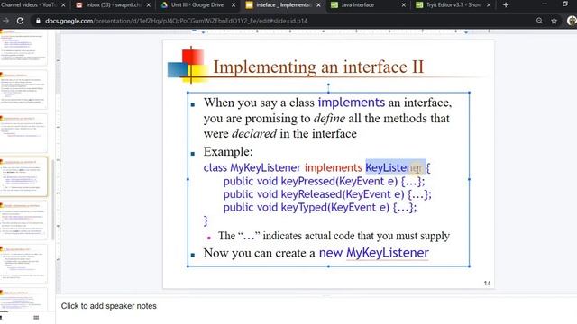
Task: Click the slide title Implementing an interface II
Action: pos(318,67)
